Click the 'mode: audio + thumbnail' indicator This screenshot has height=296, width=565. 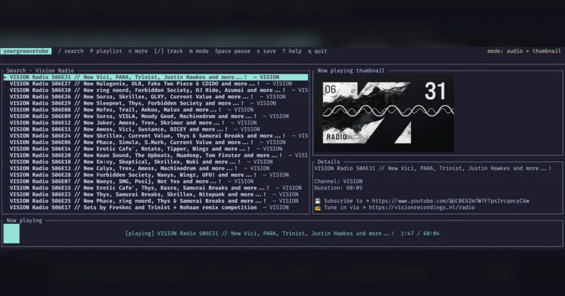tap(524, 51)
